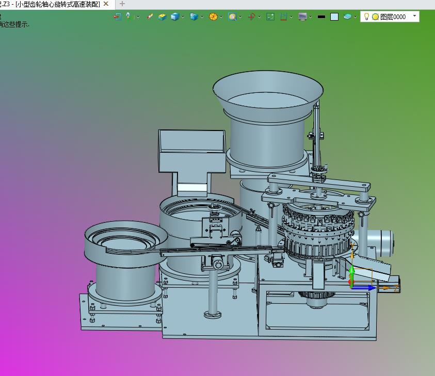Image resolution: width=435 pixels, height=376 pixels.
Task: Click the yellow circle icon beside 图层0000
Action: click(x=375, y=17)
